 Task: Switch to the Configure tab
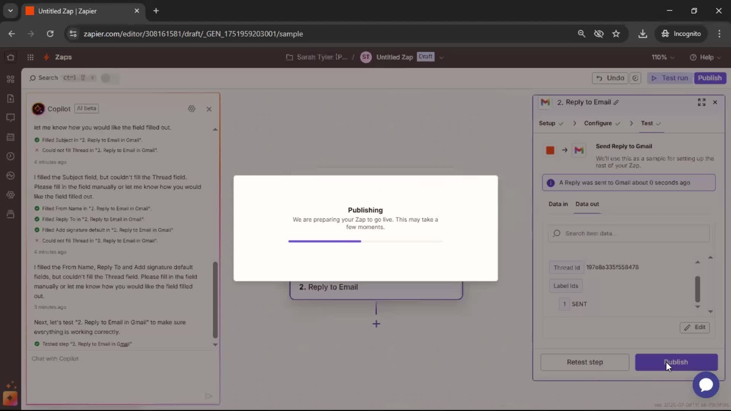(x=602, y=123)
